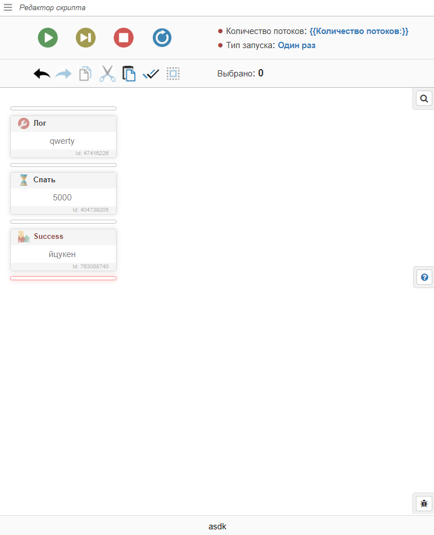Click the Один раз launch type link
The height and width of the screenshot is (535, 434).
pos(297,45)
